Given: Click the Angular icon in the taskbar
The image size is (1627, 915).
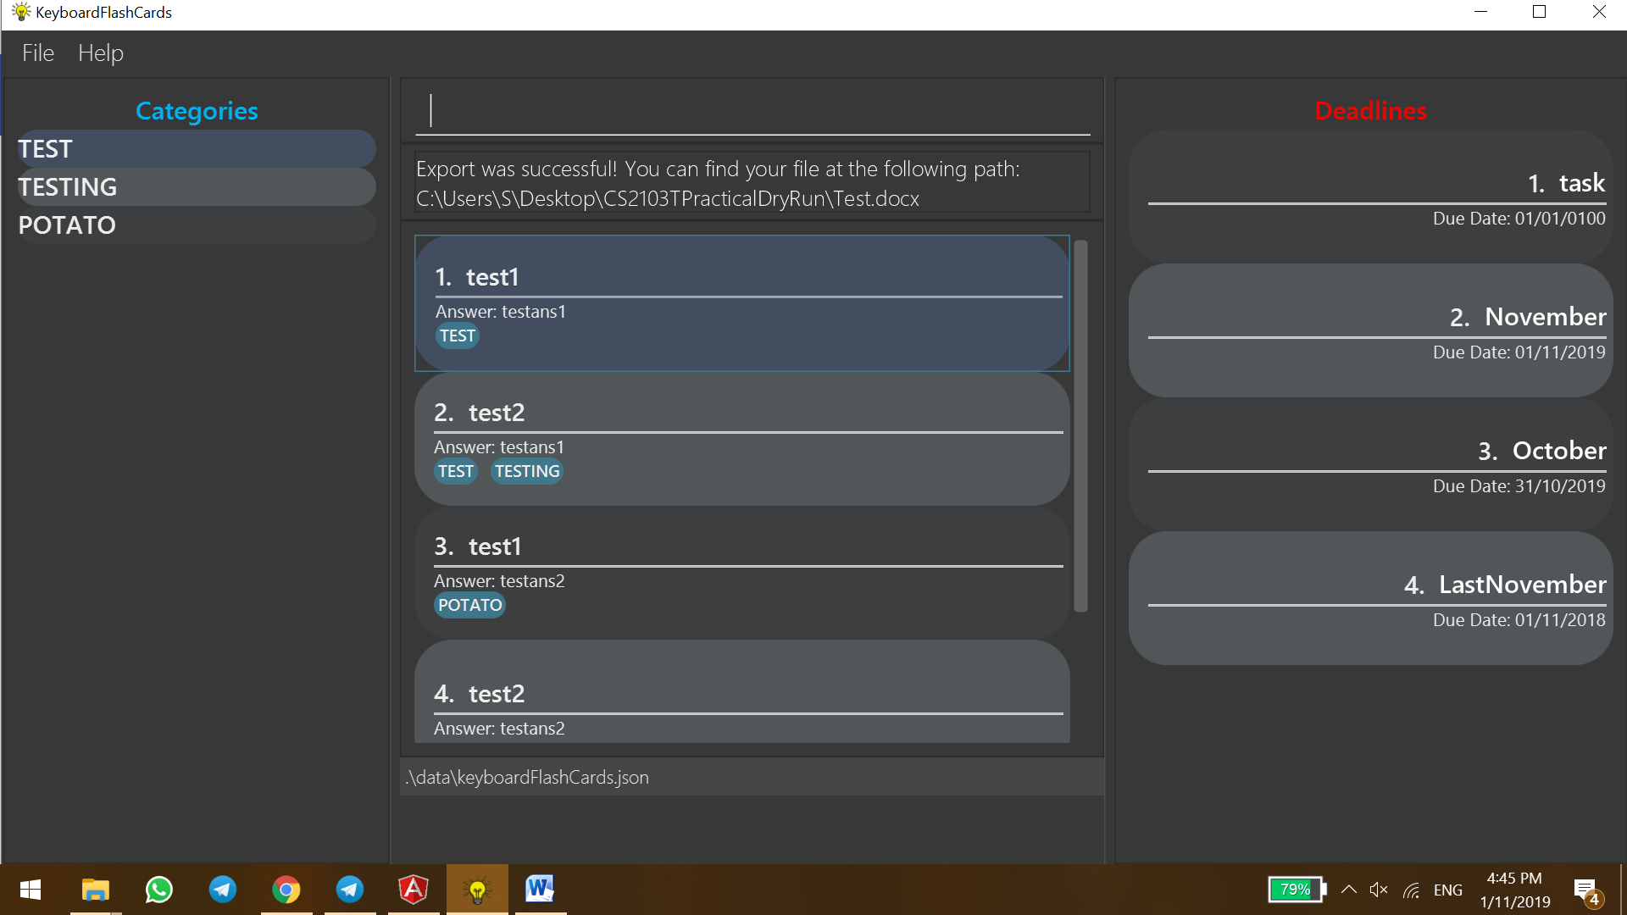Looking at the screenshot, I should pyautogui.click(x=414, y=890).
